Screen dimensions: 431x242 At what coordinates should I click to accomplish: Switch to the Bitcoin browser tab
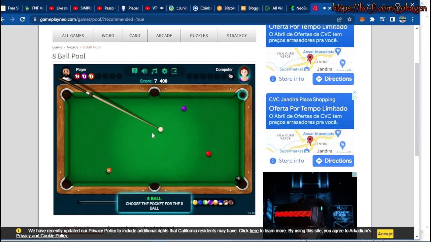(226, 8)
